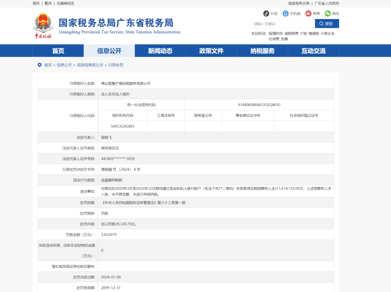Select the 纳税服务 menu item

coord(262,51)
